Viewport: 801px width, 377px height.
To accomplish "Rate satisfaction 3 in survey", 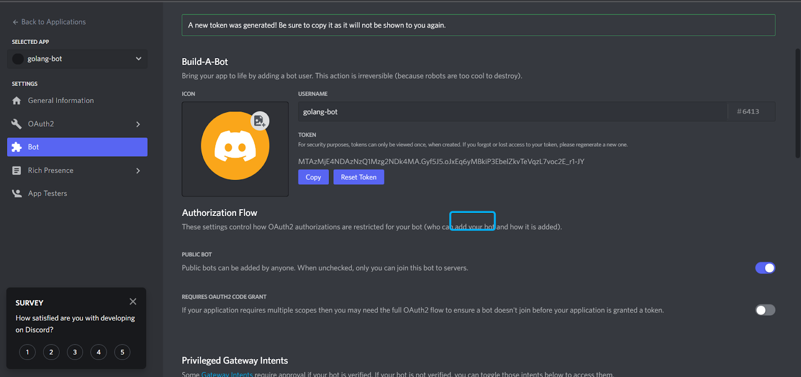I will coord(75,352).
